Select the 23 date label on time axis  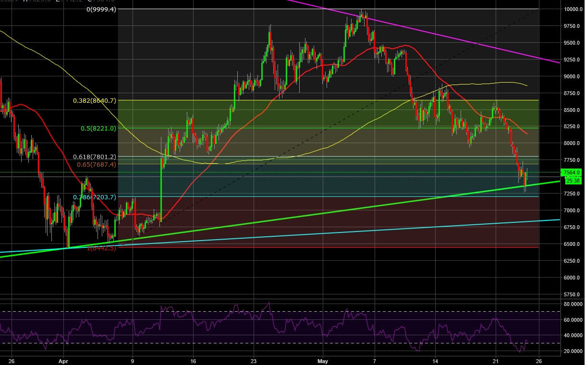tap(254, 360)
